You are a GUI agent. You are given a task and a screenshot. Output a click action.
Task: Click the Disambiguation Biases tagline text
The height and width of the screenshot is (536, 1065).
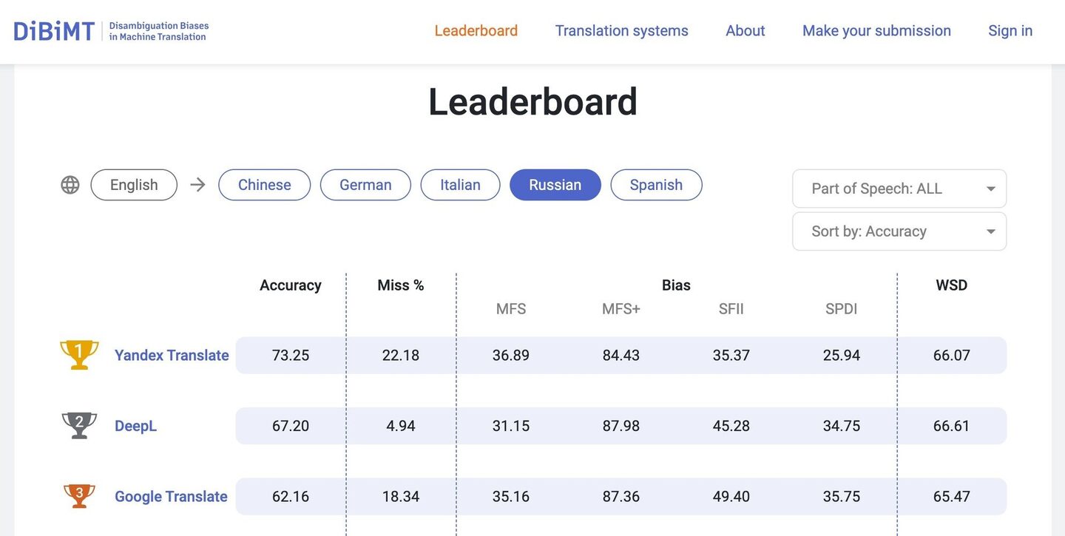[159, 31]
